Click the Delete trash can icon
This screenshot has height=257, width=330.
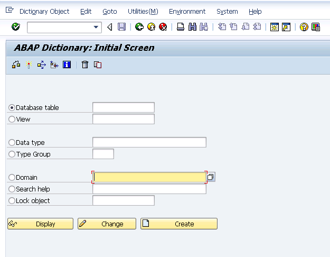[x=85, y=65]
